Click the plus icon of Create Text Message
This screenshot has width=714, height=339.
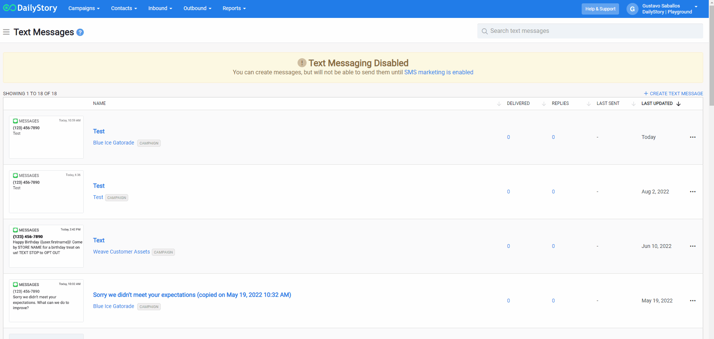click(646, 93)
